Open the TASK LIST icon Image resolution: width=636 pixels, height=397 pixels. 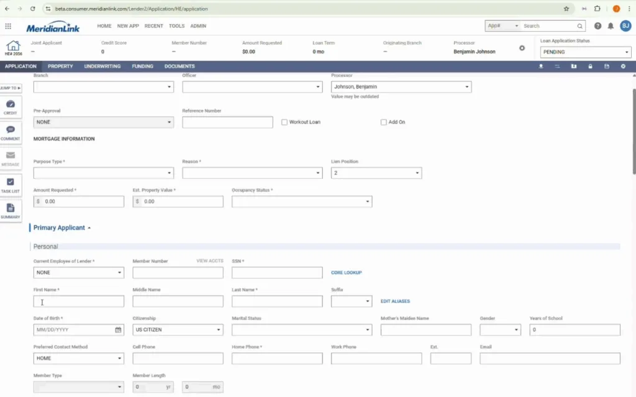(x=11, y=182)
